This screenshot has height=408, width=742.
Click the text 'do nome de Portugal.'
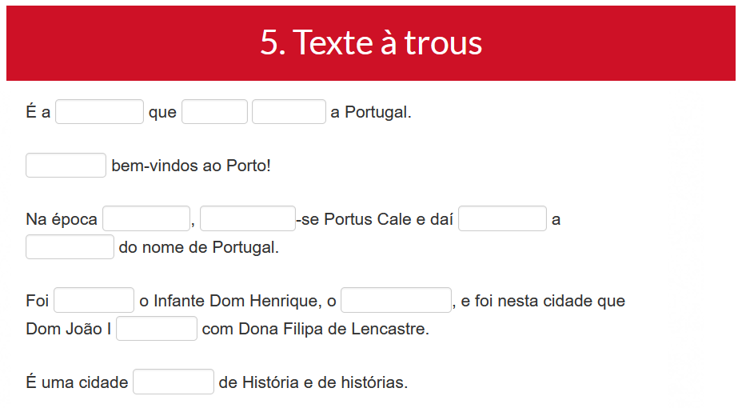(199, 247)
